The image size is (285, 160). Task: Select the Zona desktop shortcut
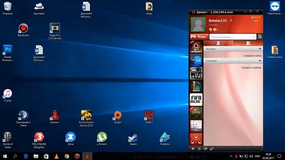pyautogui.click(x=70, y=139)
